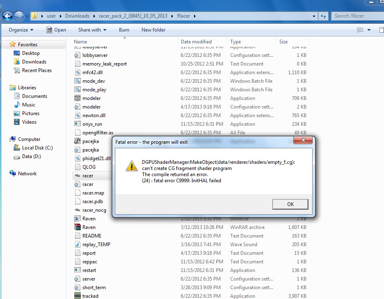Screen dimensions: 384x299
Task: Select user in the address breadcrumb
Action: click(x=51, y=16)
